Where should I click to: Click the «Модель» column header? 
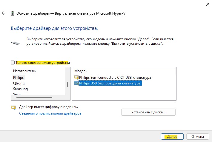click(81, 71)
